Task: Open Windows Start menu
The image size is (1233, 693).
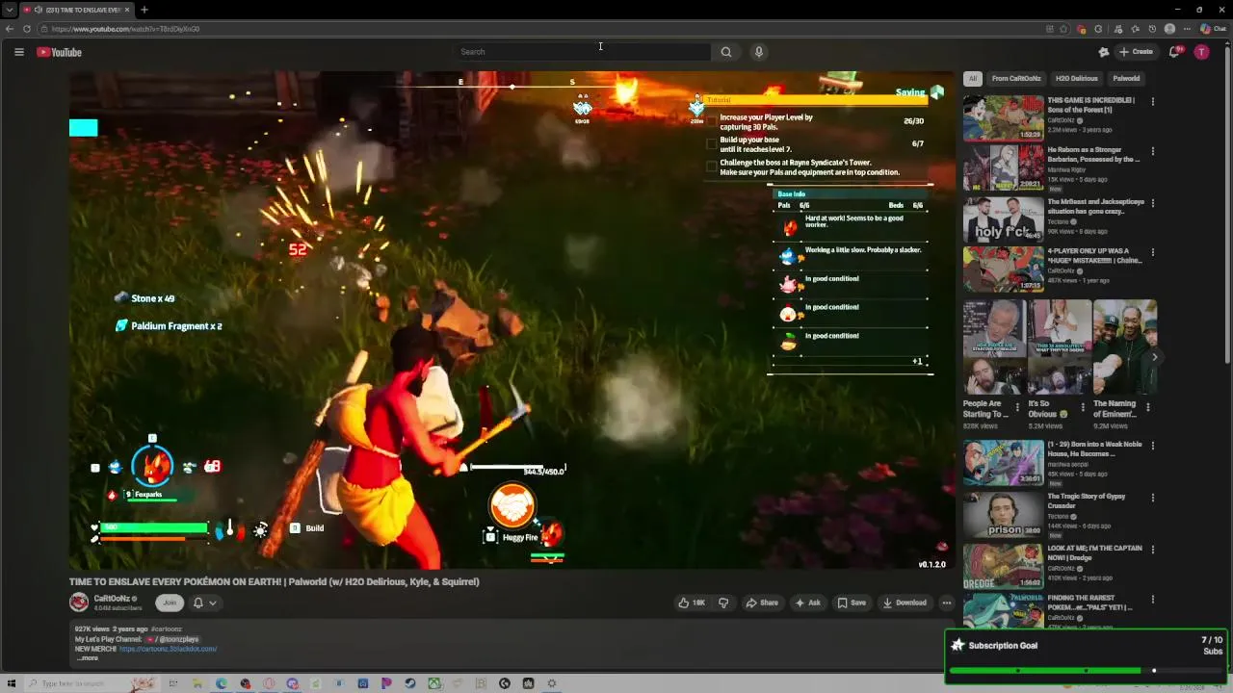Action: [x=12, y=683]
